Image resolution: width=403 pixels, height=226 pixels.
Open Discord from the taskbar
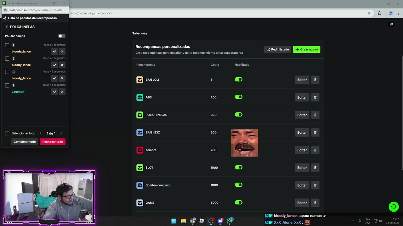(x=220, y=221)
